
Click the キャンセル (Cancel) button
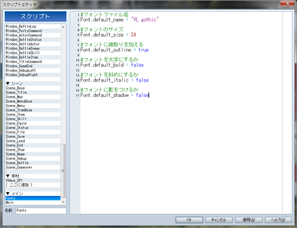point(219,220)
